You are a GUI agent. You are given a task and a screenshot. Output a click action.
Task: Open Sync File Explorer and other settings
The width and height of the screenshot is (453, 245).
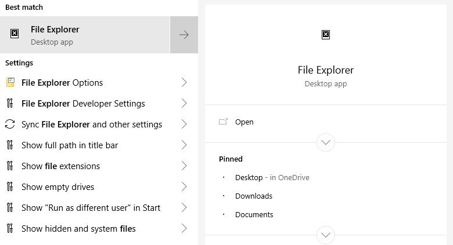pos(99,124)
